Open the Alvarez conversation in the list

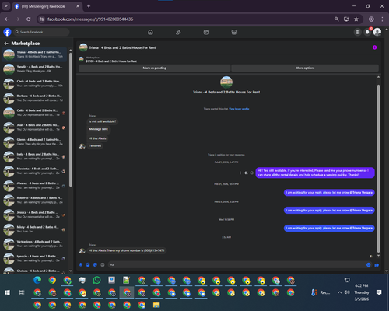(34, 185)
